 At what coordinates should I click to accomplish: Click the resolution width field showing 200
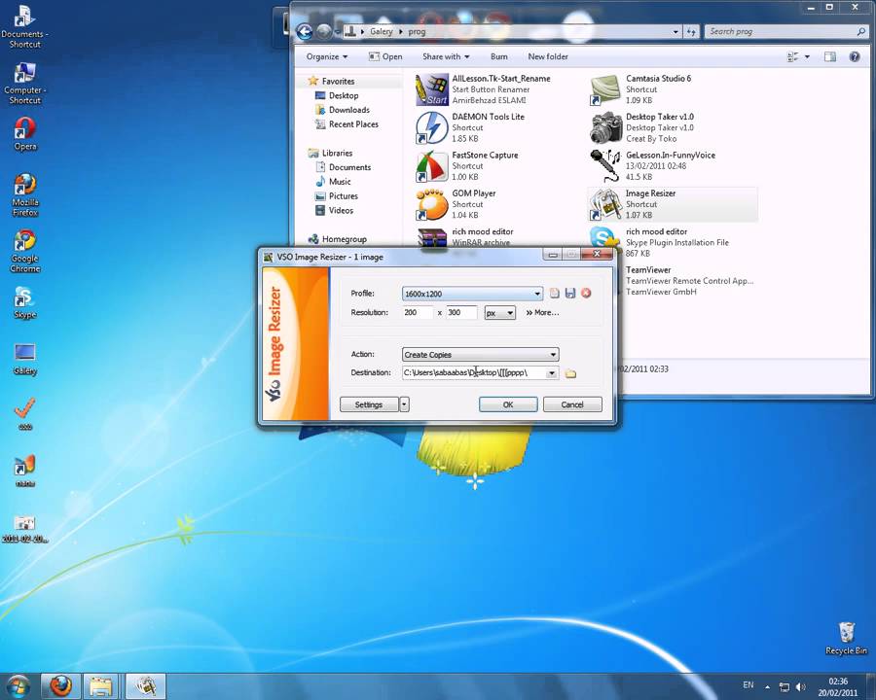click(418, 313)
